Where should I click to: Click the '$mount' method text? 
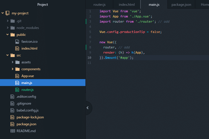pyautogui.click(x=111, y=58)
